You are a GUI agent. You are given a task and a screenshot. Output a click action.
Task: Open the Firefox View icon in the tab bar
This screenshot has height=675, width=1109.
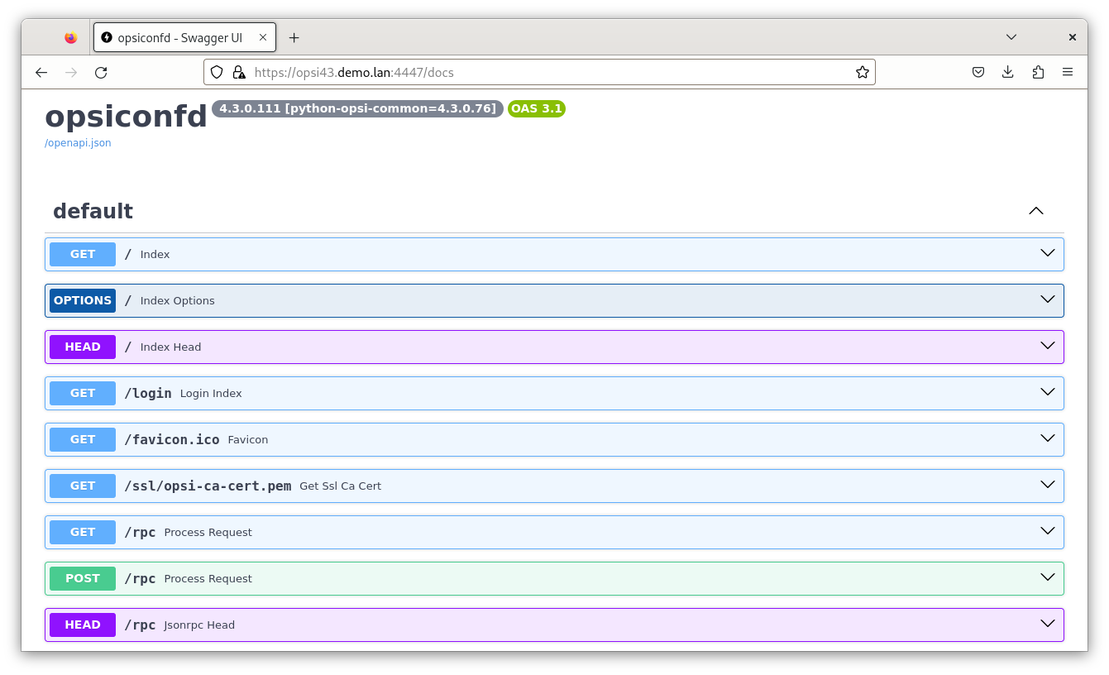pyautogui.click(x=71, y=37)
